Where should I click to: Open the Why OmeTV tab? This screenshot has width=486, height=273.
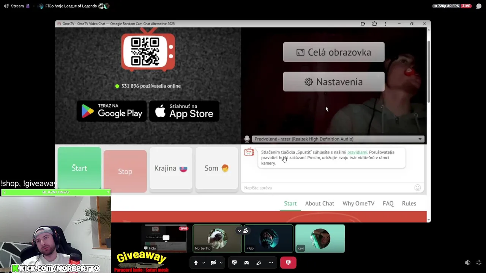(358, 204)
